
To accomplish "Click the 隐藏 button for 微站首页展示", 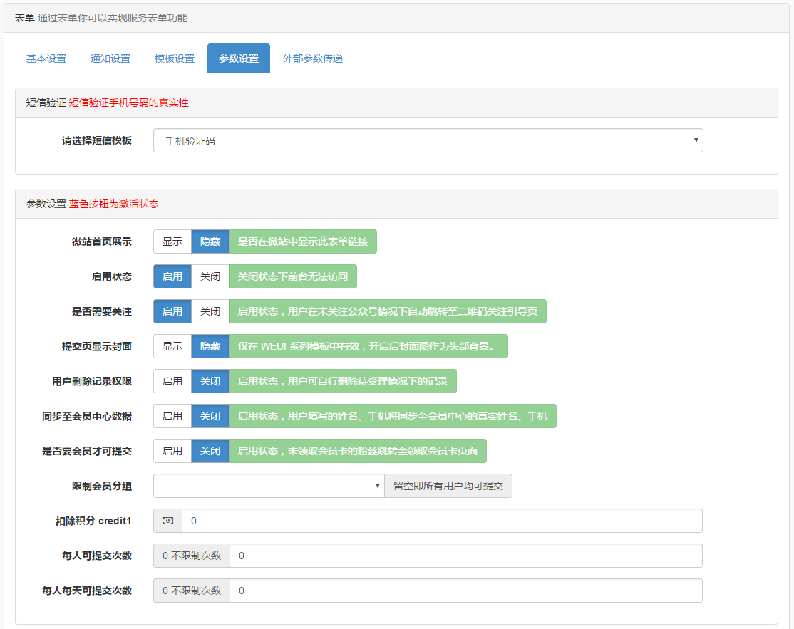I will coord(210,241).
